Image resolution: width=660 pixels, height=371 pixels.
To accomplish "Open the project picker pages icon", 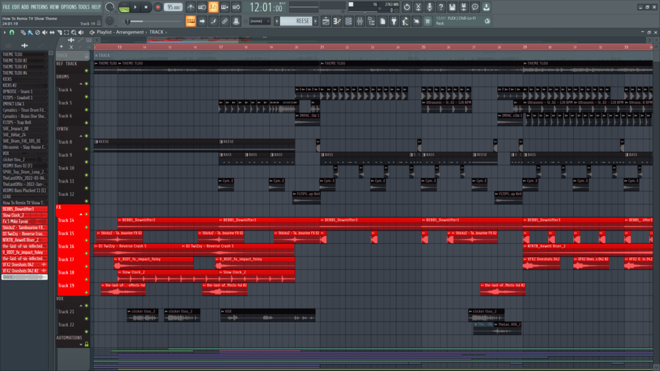I will [383, 21].
